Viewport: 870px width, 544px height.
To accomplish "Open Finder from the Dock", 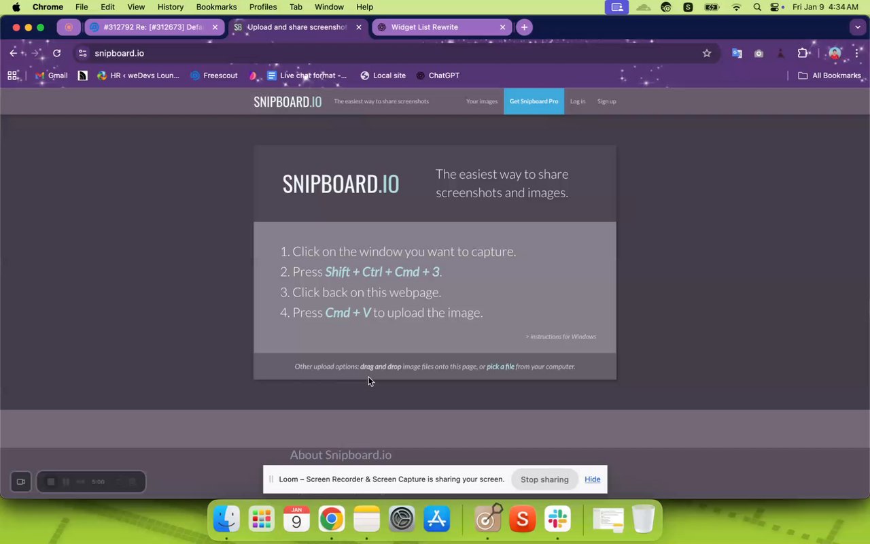I will (226, 520).
